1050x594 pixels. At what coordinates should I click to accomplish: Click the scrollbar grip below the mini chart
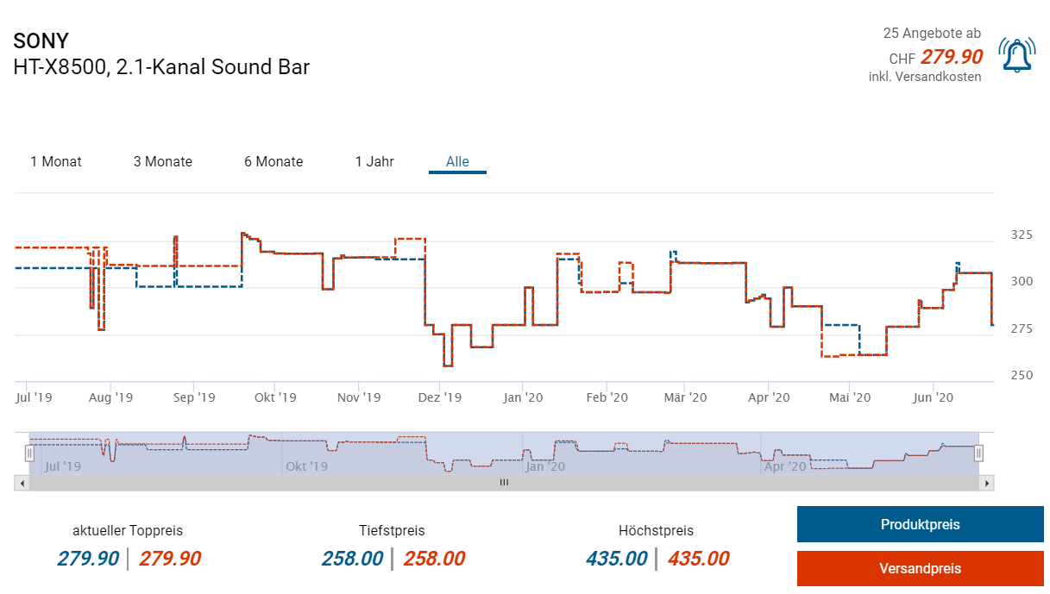click(504, 483)
